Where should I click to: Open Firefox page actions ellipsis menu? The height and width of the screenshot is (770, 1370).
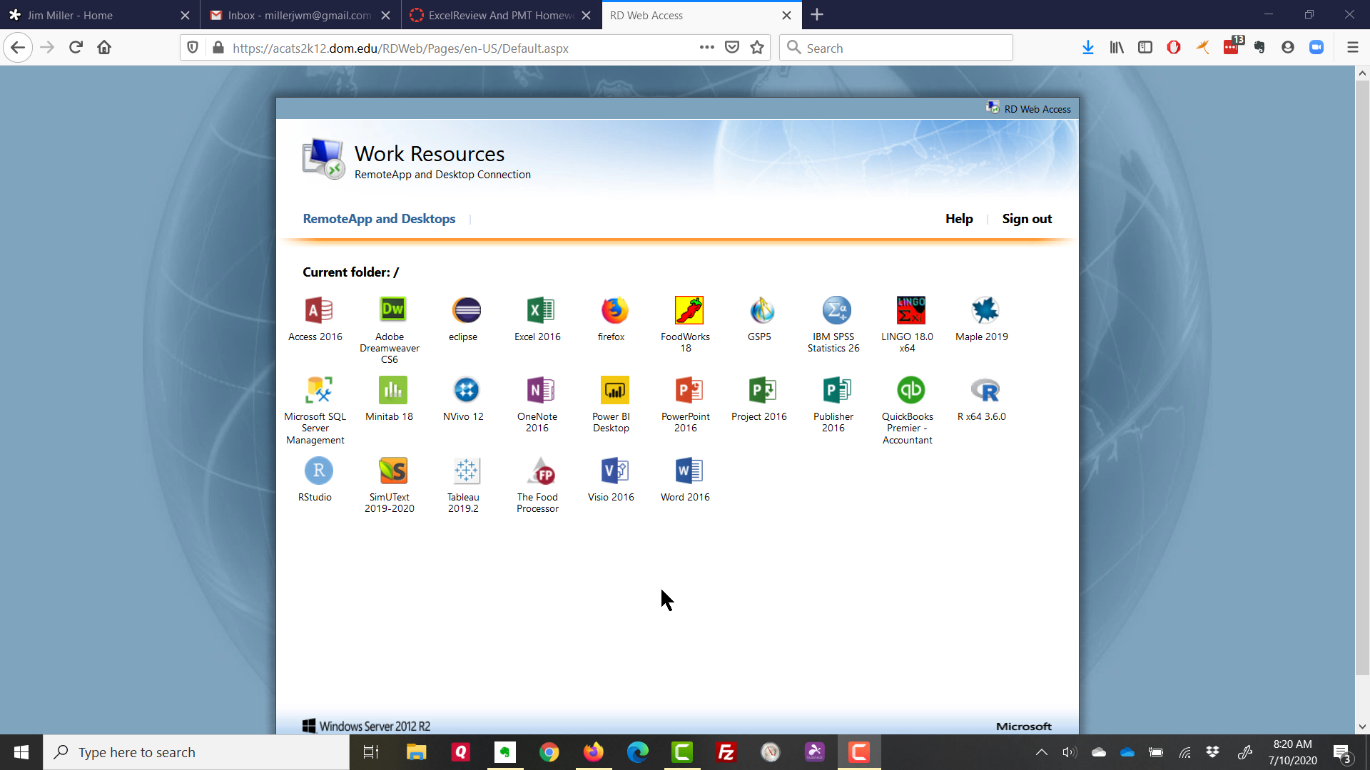tap(706, 48)
